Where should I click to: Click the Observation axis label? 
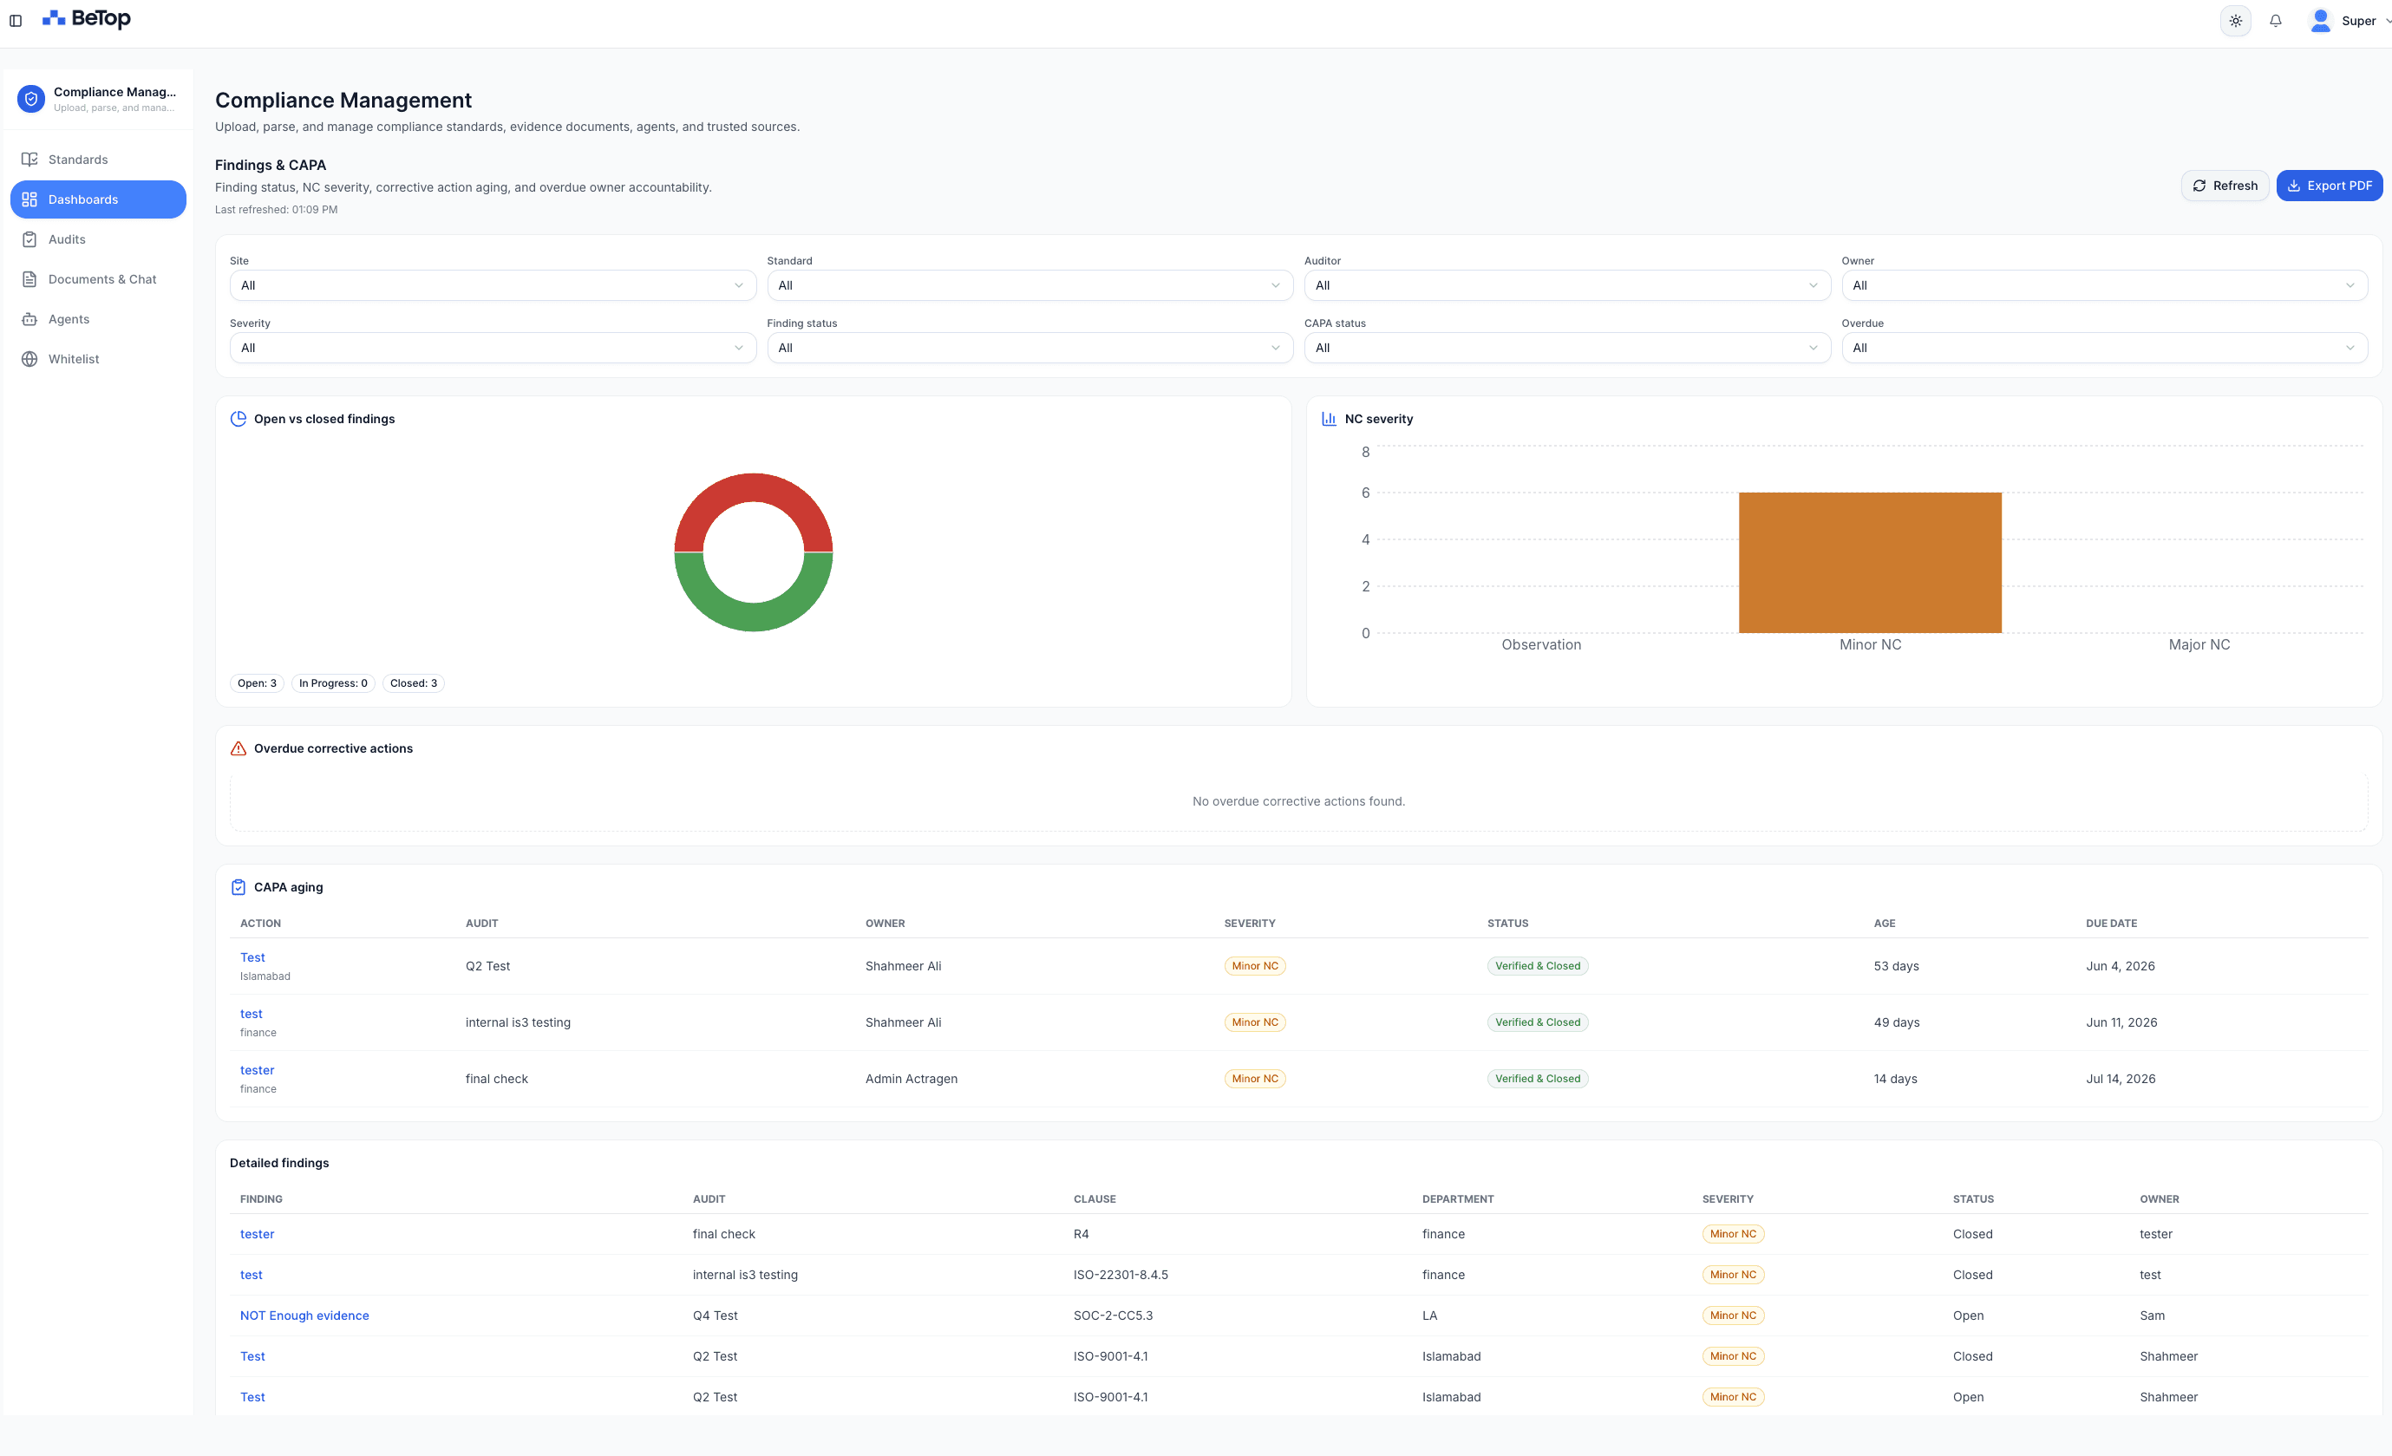[1540, 644]
